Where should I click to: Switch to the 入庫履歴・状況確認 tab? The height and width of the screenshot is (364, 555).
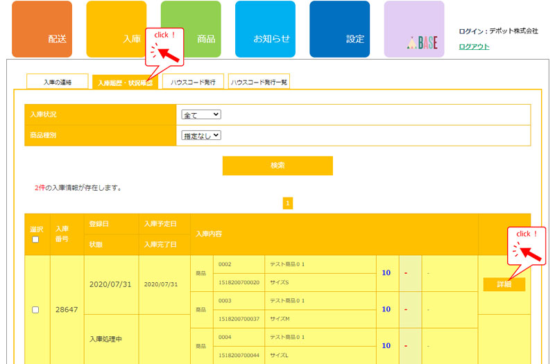click(125, 83)
